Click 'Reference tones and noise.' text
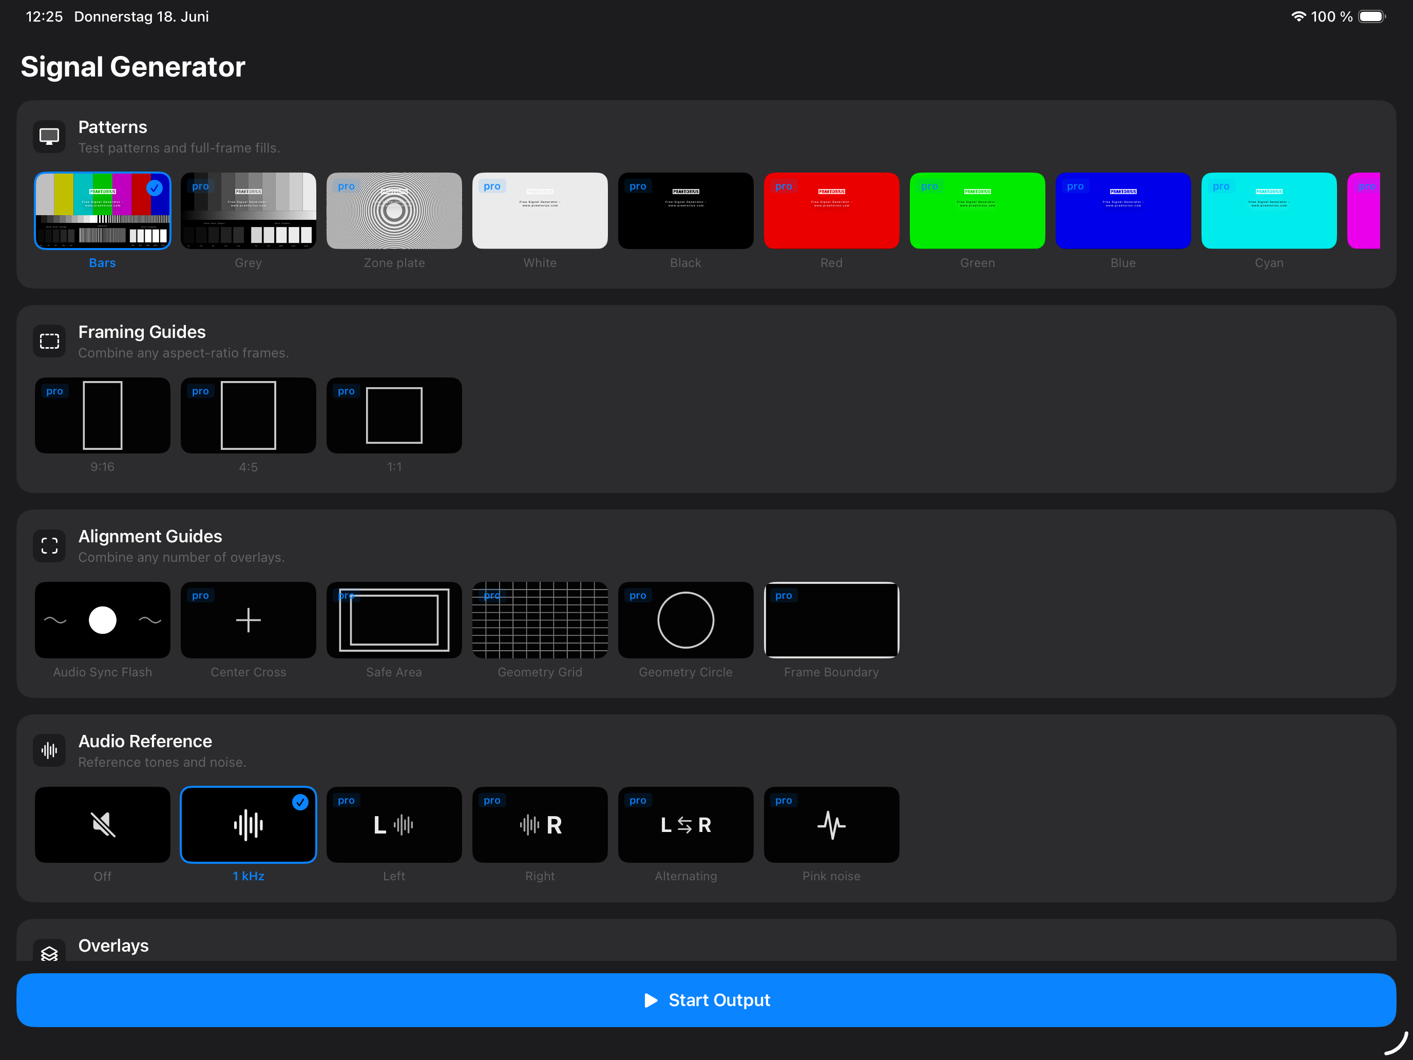This screenshot has width=1413, height=1060. (x=162, y=762)
